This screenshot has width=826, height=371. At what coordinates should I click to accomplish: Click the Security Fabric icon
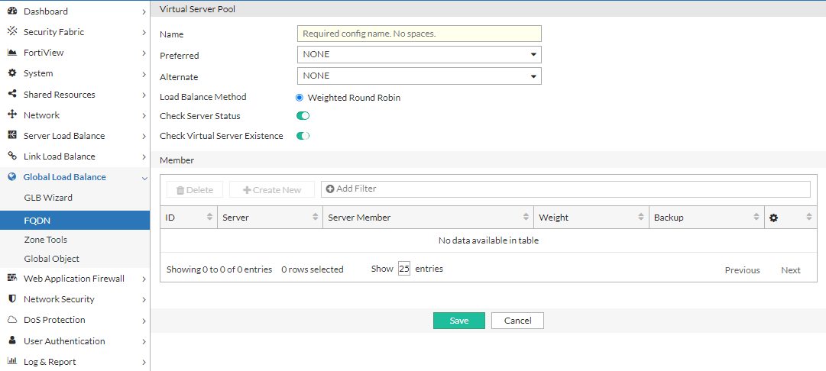click(12, 32)
